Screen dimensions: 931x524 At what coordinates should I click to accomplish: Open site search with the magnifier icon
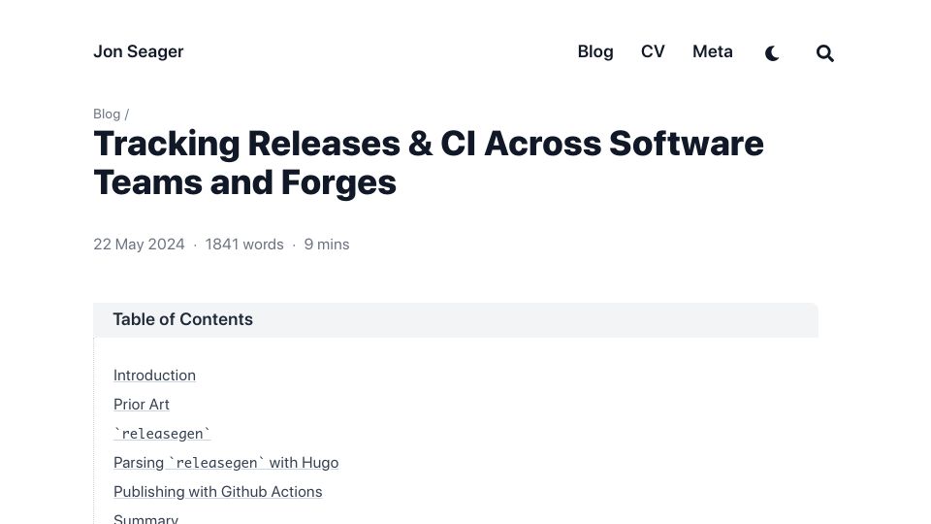(824, 53)
